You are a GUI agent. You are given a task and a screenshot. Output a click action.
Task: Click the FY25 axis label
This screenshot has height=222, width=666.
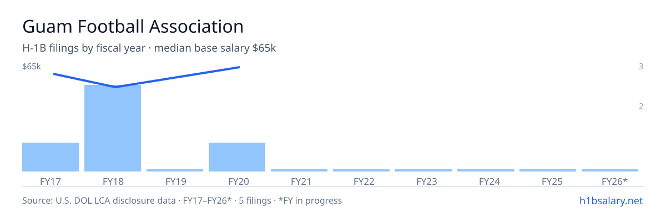tap(548, 181)
